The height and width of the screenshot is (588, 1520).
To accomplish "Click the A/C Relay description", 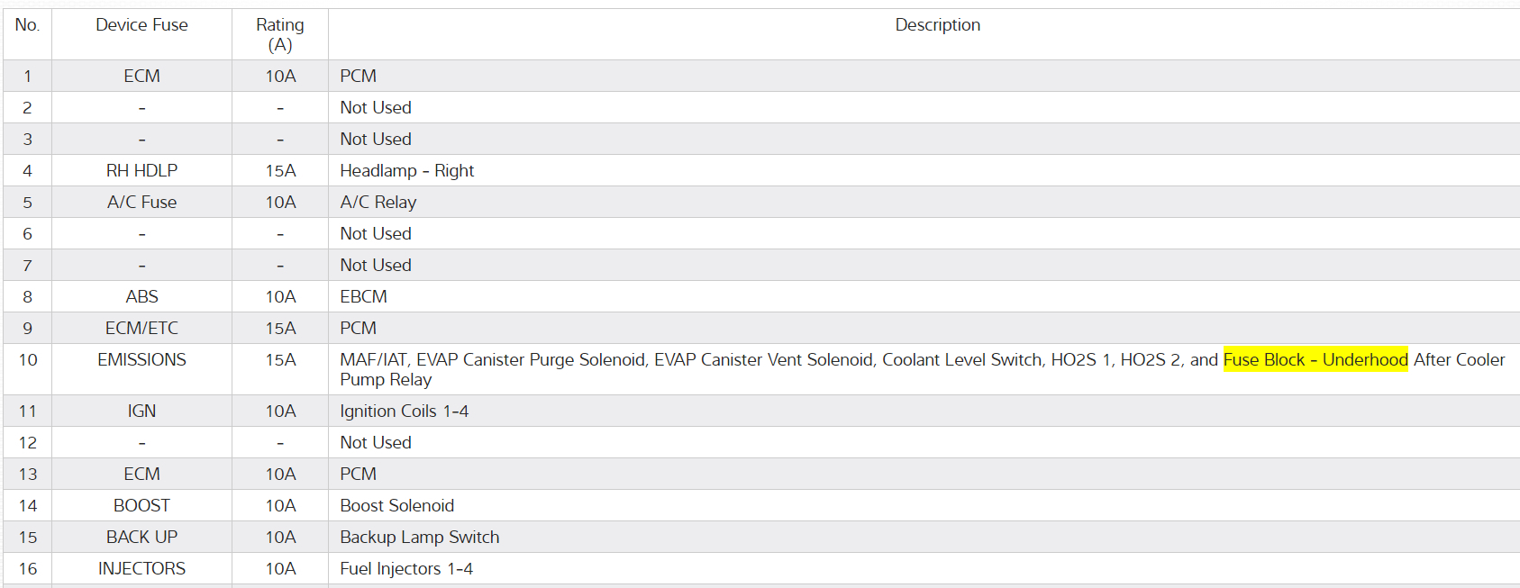I will [x=378, y=203].
